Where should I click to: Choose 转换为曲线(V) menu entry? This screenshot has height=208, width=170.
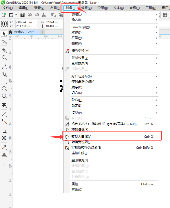[x=111, y=137]
